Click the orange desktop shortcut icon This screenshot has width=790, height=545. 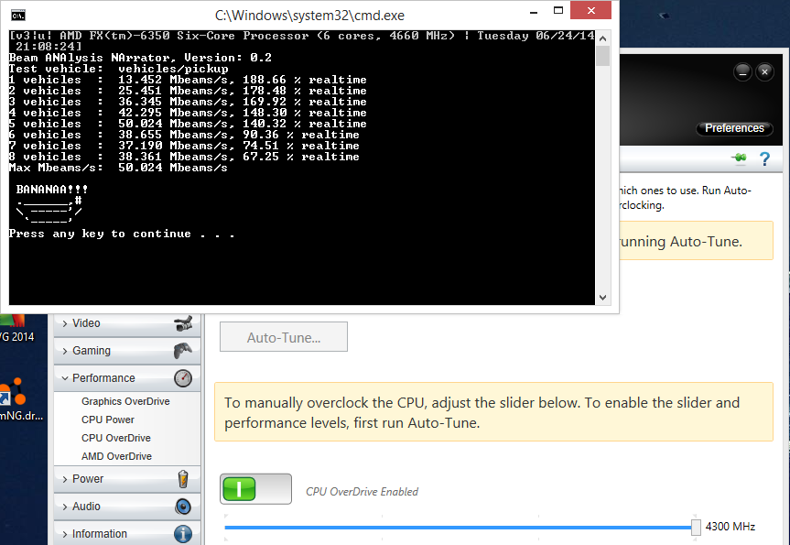point(14,392)
